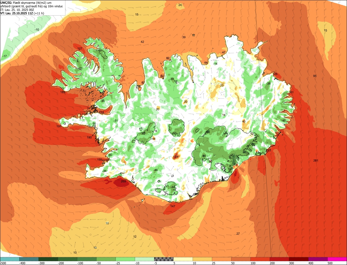Click the dark red 300 to 400 colorbar segment
This screenshot has width=347, height=265.
pyautogui.click(x=298, y=259)
